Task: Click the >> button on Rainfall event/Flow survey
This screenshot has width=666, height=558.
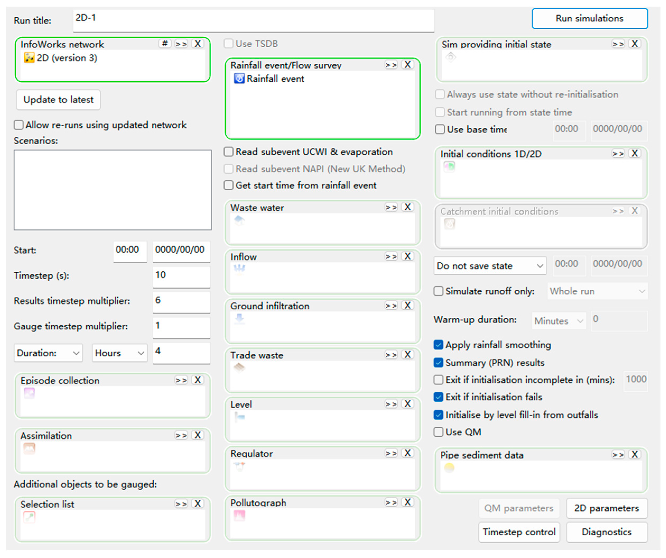Action: click(x=391, y=65)
